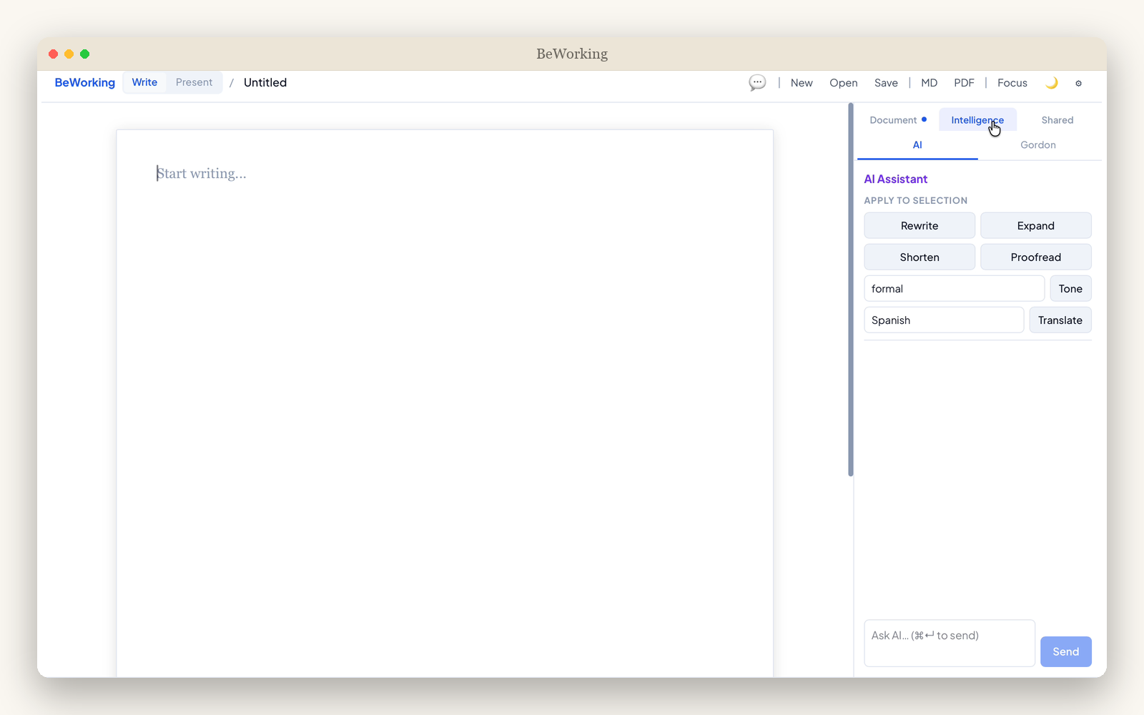The width and height of the screenshot is (1144, 715).
Task: Click the yellow minimize window button
Action: pos(69,54)
